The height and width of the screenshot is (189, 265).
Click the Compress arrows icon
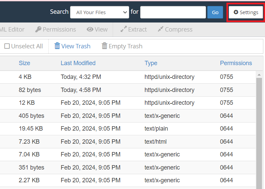click(x=160, y=30)
